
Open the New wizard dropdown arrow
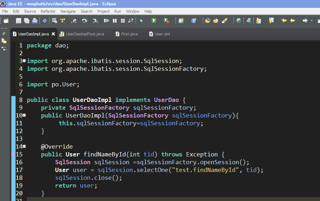pos(12,21)
